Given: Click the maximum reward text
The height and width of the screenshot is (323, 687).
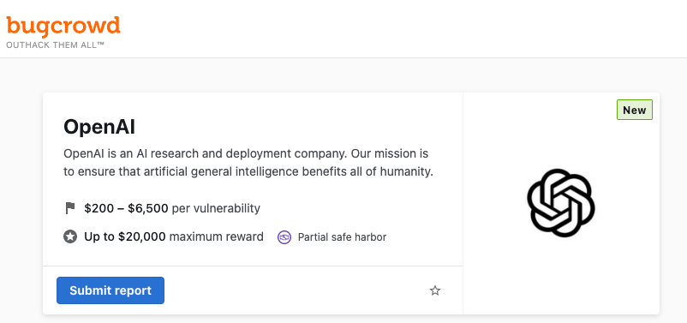Looking at the screenshot, I should click(217, 237).
